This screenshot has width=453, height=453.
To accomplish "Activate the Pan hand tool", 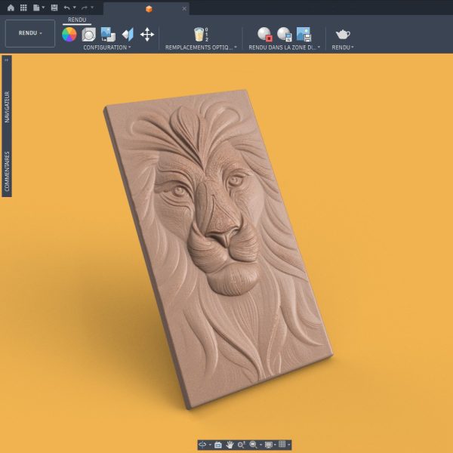I will point(230,445).
